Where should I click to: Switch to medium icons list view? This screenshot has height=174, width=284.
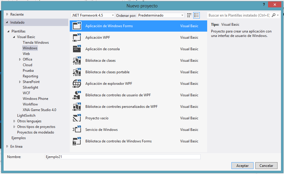tap(197, 15)
